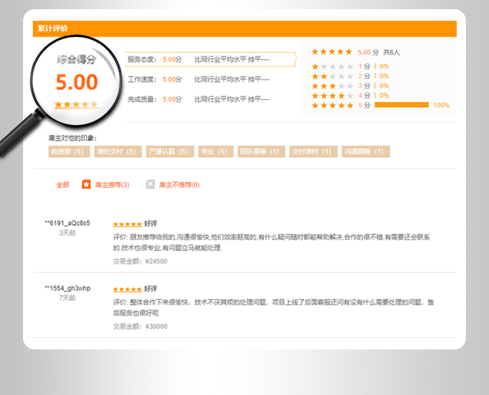Screen dimensions: 489x395
Task: Click the five stars next to 5.00分 共6人
Action: [332, 52]
